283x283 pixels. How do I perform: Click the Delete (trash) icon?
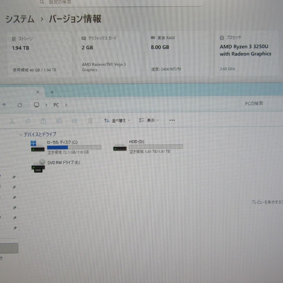point(90,121)
